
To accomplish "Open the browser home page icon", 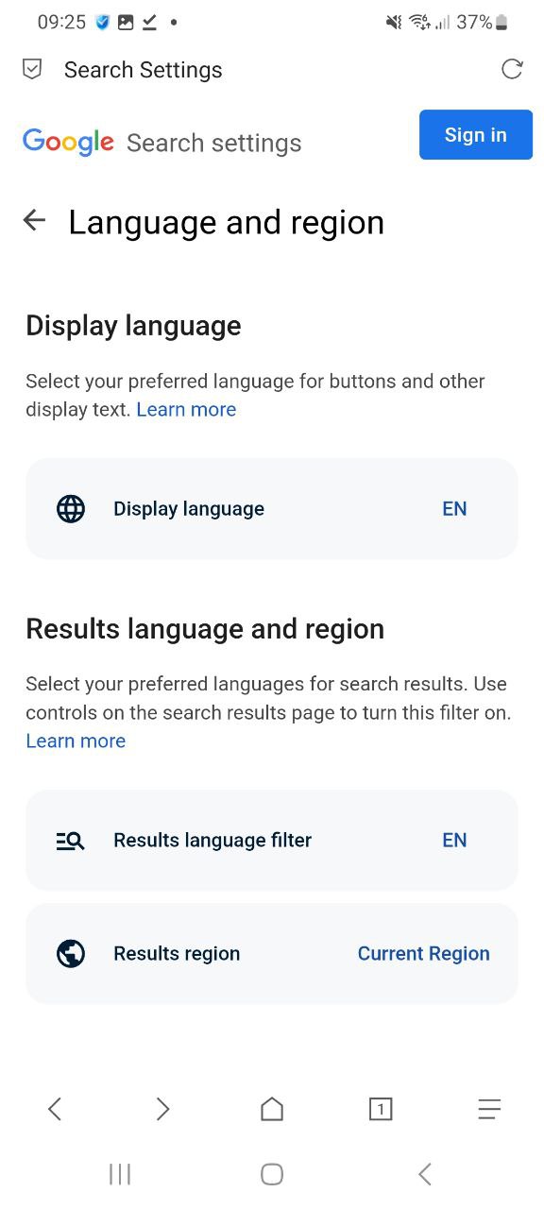I will (272, 1109).
